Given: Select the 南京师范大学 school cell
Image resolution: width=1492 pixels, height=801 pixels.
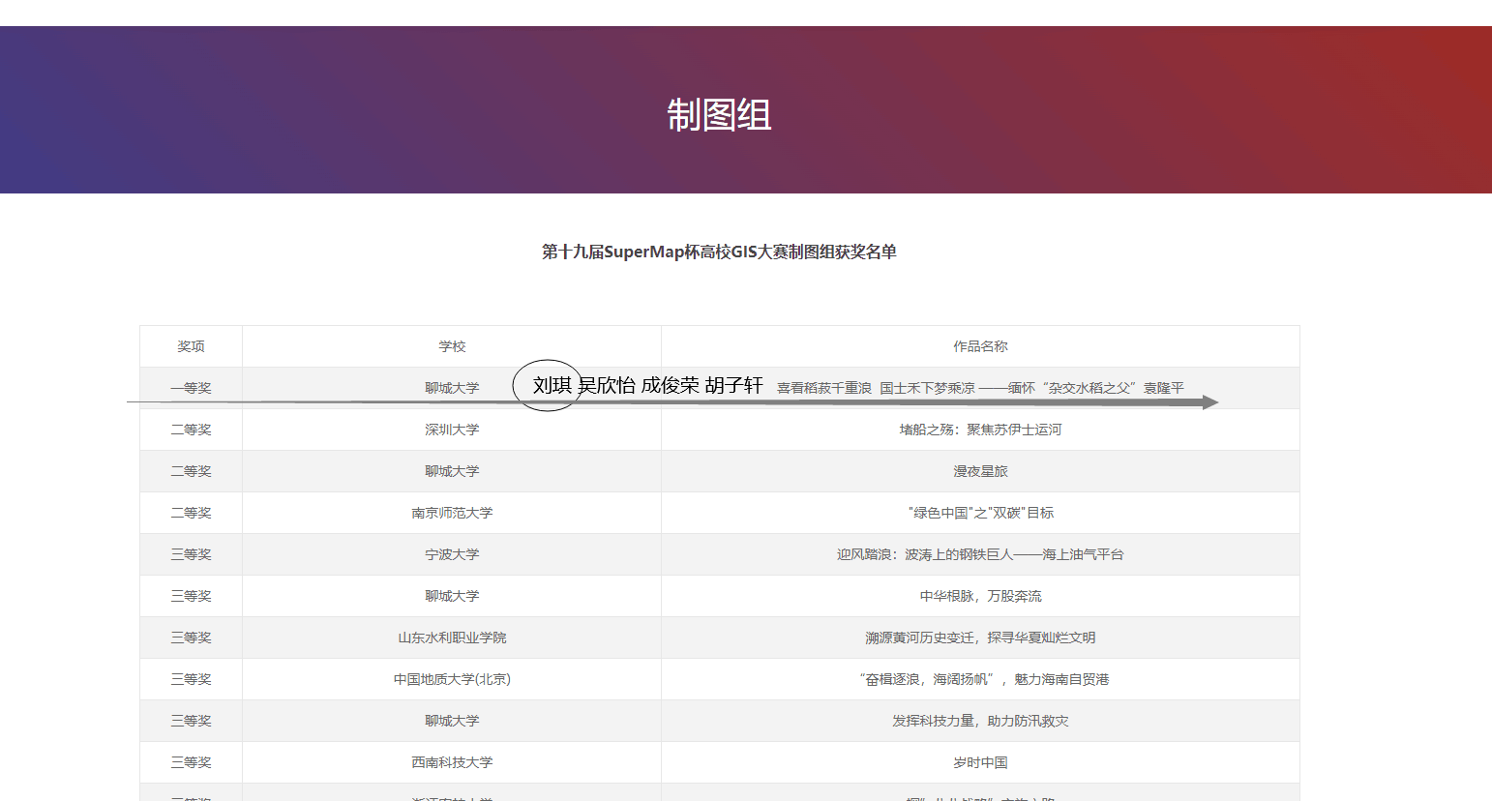Looking at the screenshot, I should 452,513.
